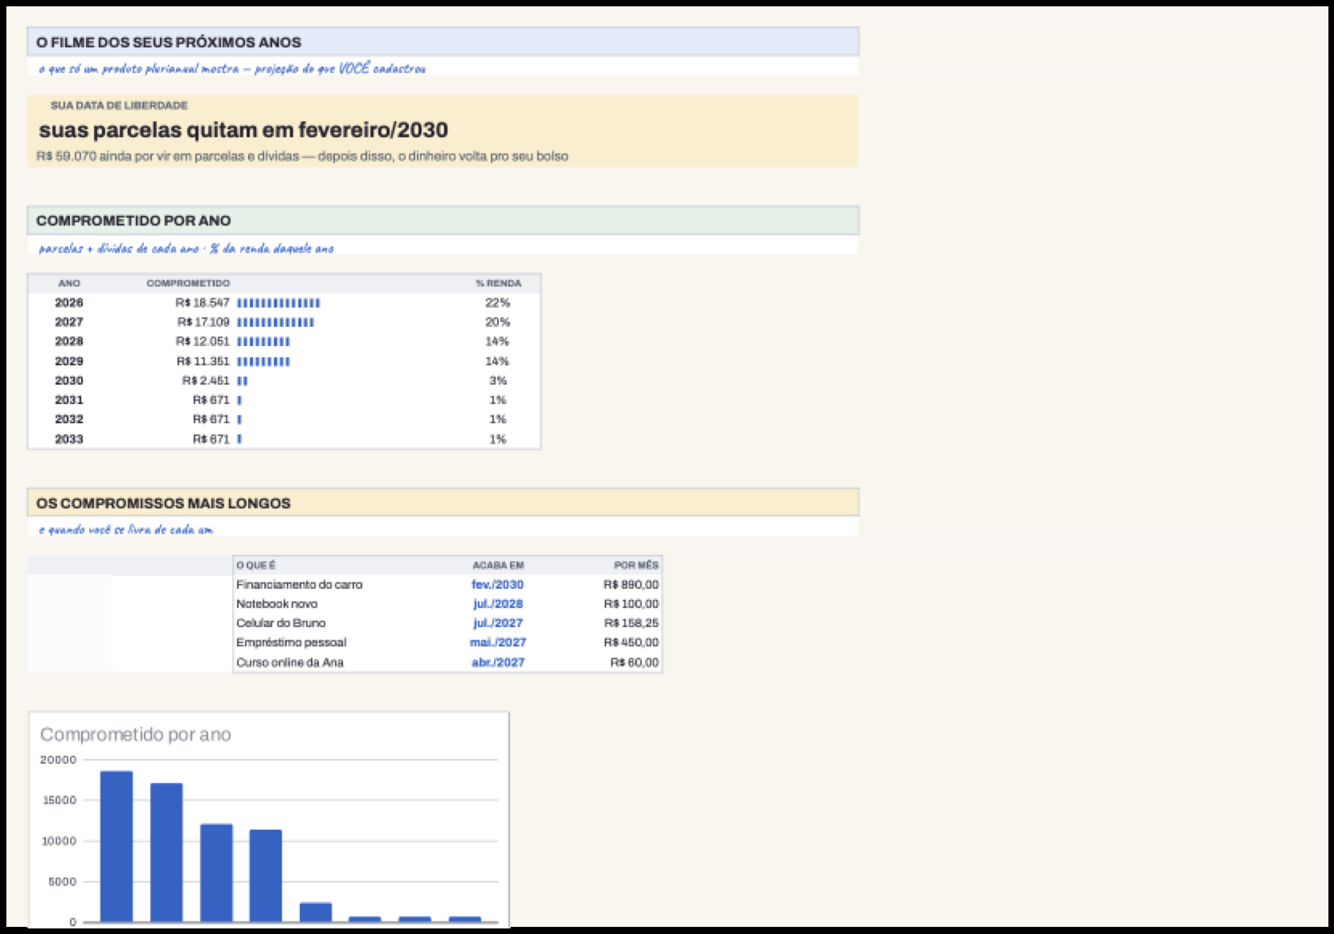Click the value R$ 17.109
1334x934 pixels.
(x=204, y=322)
